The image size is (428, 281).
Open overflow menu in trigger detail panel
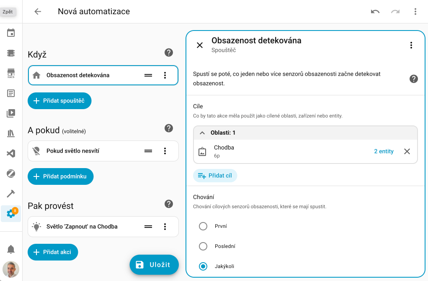(x=411, y=45)
